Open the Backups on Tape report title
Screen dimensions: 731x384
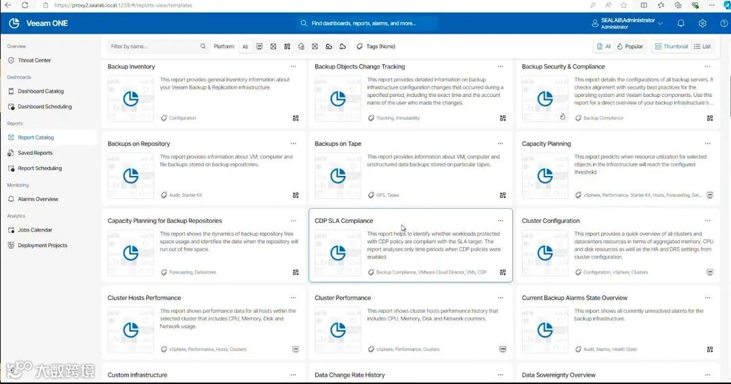click(338, 144)
